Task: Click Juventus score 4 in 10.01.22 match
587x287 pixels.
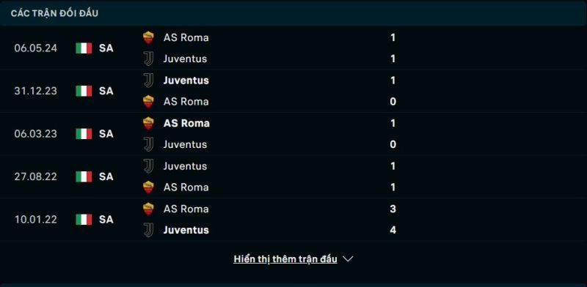Action: tap(393, 230)
